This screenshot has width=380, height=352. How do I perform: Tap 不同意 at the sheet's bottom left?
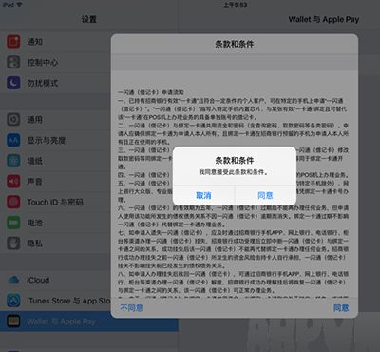132,307
